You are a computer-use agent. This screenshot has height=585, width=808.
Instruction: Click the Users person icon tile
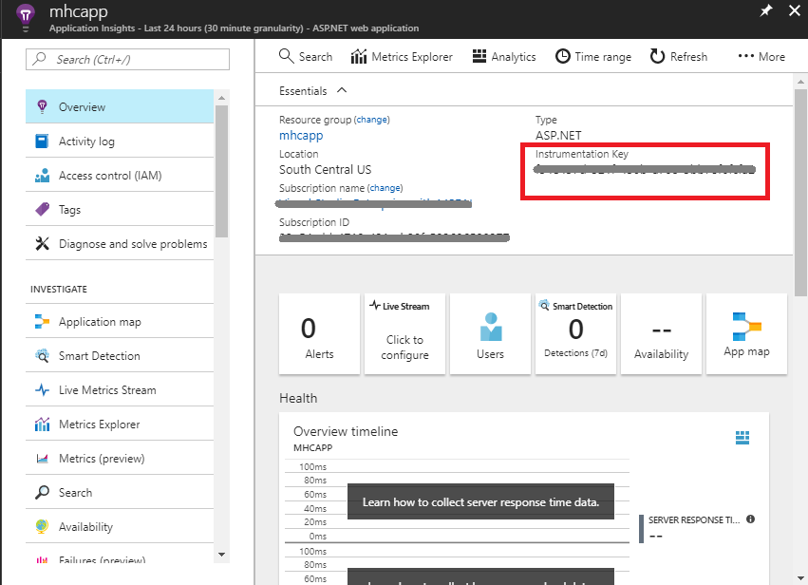[491, 327]
